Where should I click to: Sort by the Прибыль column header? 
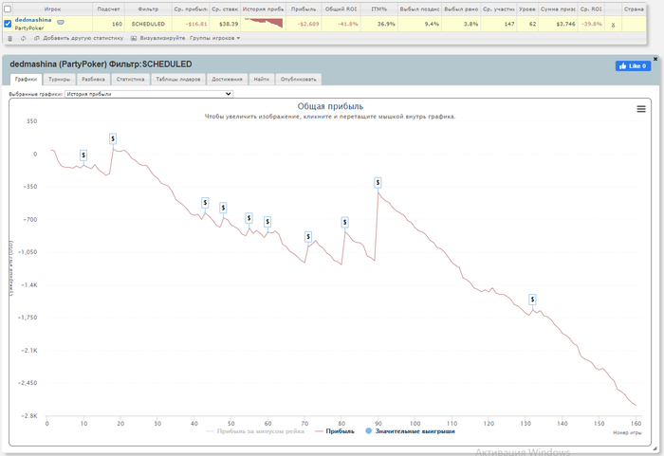(x=304, y=9)
